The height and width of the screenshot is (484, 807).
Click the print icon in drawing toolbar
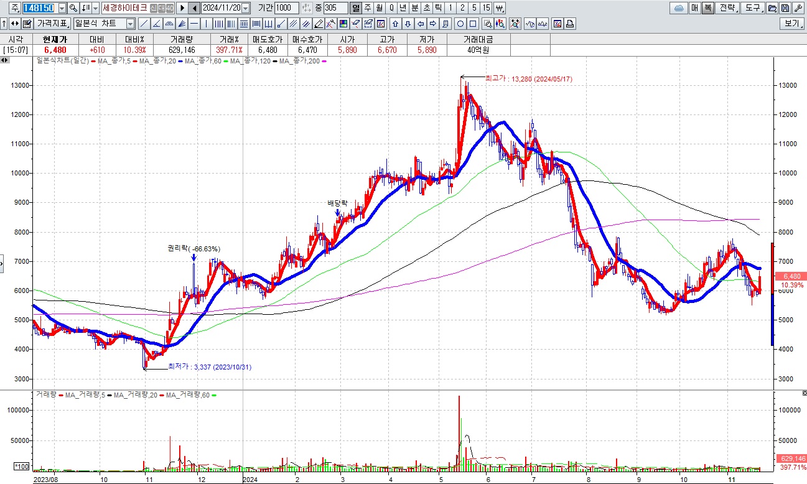pyautogui.click(x=569, y=24)
